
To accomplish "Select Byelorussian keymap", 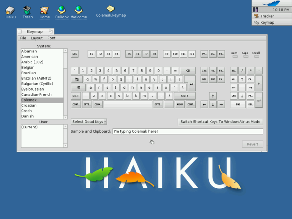I will click(x=42, y=89).
